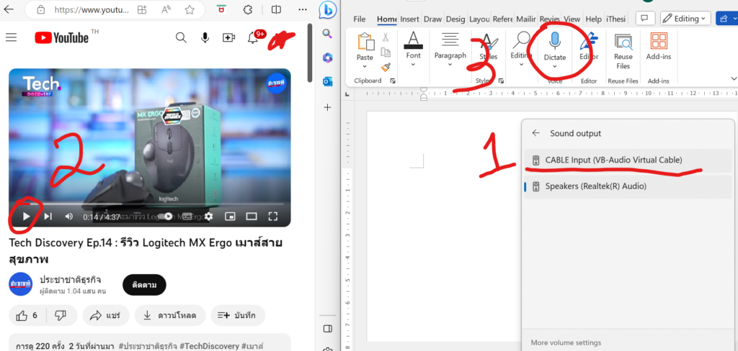Go back from Sound output panel
The image size is (738, 351).
tap(535, 133)
